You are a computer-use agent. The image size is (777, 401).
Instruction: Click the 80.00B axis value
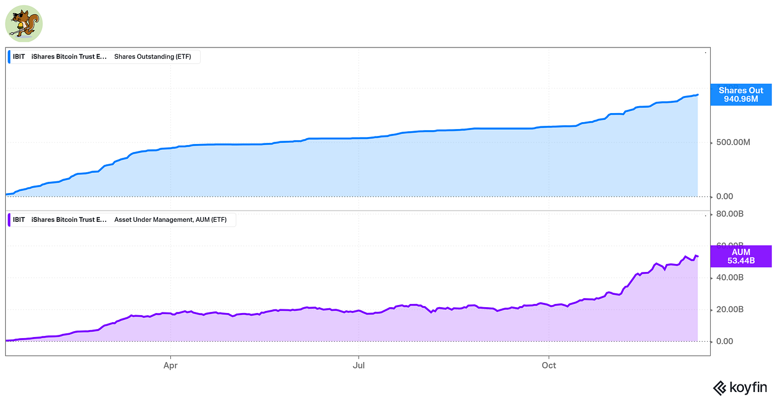pos(730,214)
